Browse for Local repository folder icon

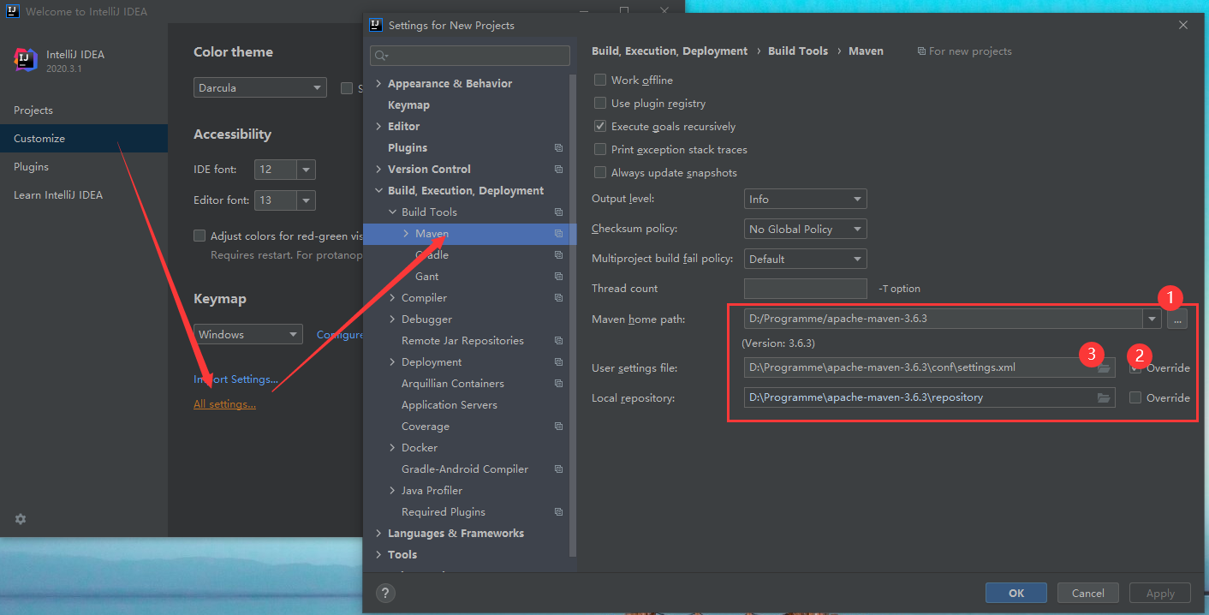(1104, 397)
